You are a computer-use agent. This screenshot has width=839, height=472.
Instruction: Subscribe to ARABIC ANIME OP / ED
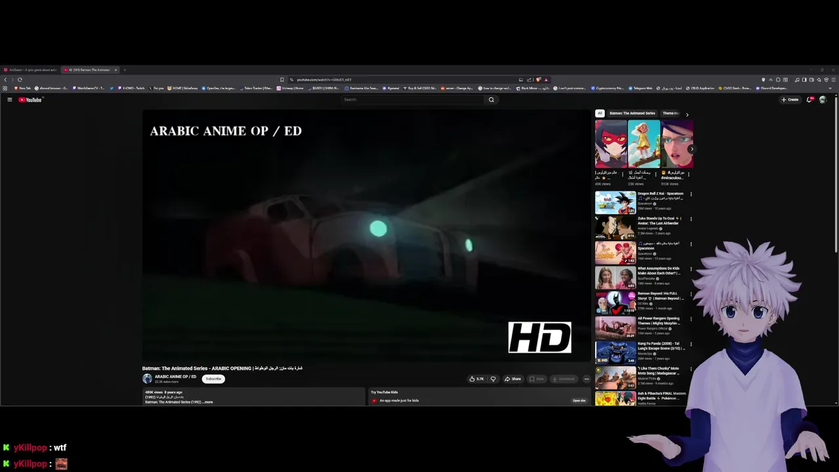tap(213, 379)
